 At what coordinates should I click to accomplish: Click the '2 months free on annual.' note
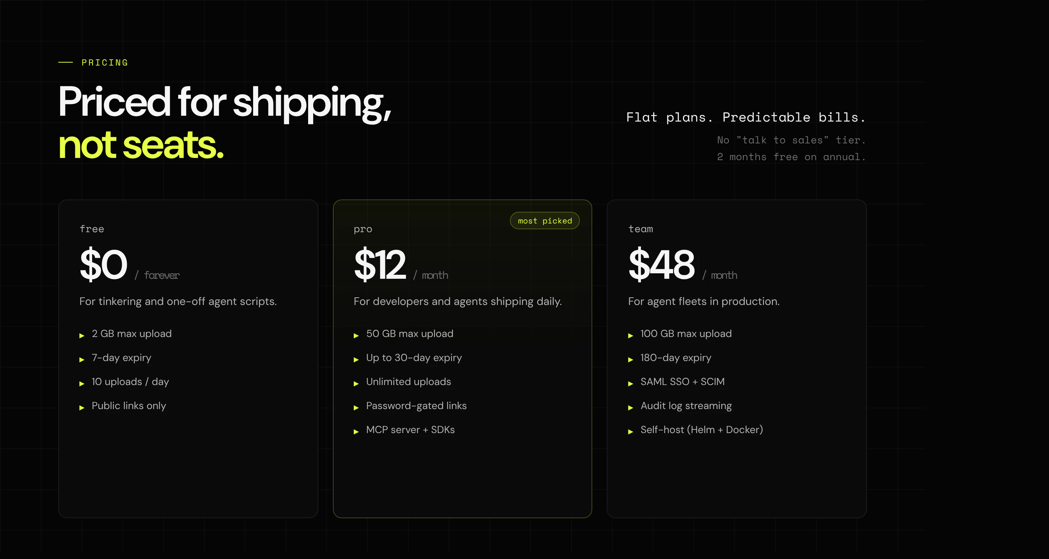tap(791, 157)
